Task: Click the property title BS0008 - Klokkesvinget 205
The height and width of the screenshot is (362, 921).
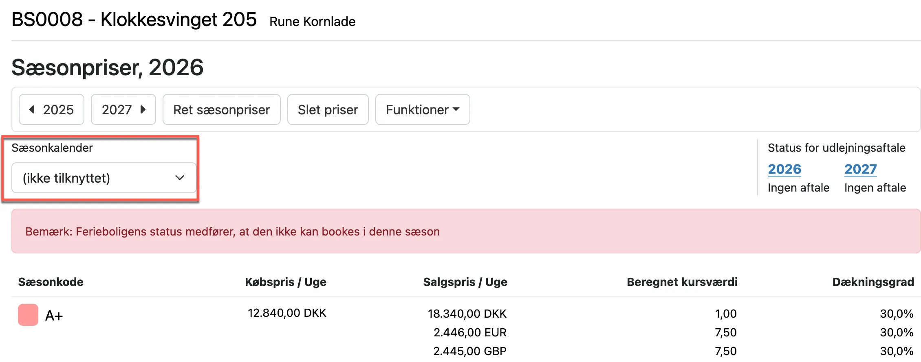Action: click(134, 19)
